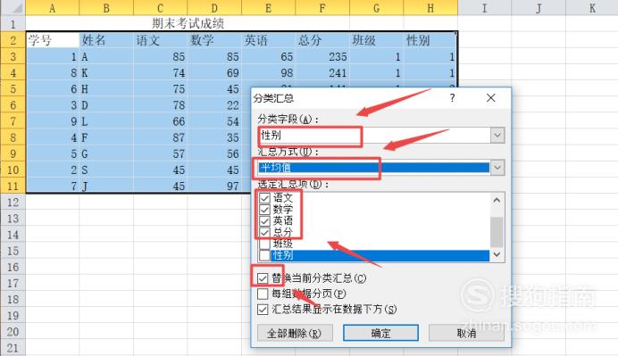Click list scroll down arrow
This screenshot has height=356, width=618.
tap(497, 254)
